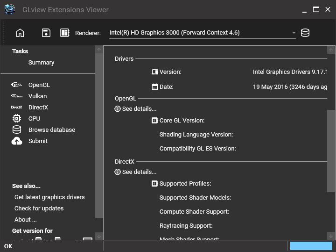The width and height of the screenshot is (336, 252).
Task: Click the calendar icon next to Date
Action: pyautogui.click(x=155, y=86)
